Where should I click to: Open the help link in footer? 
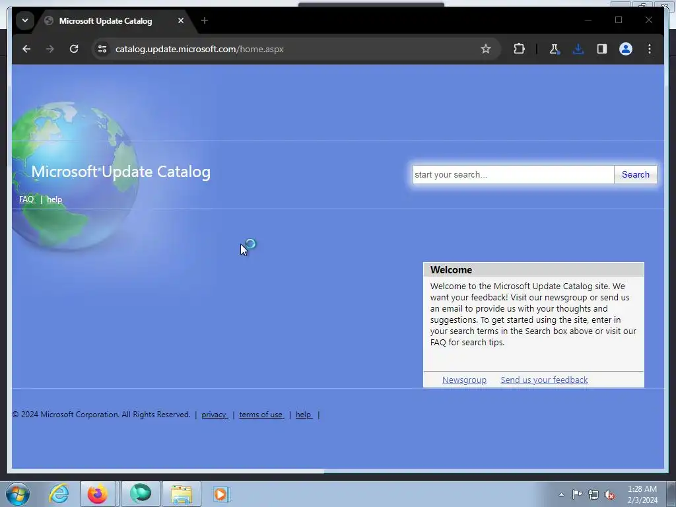(304, 415)
